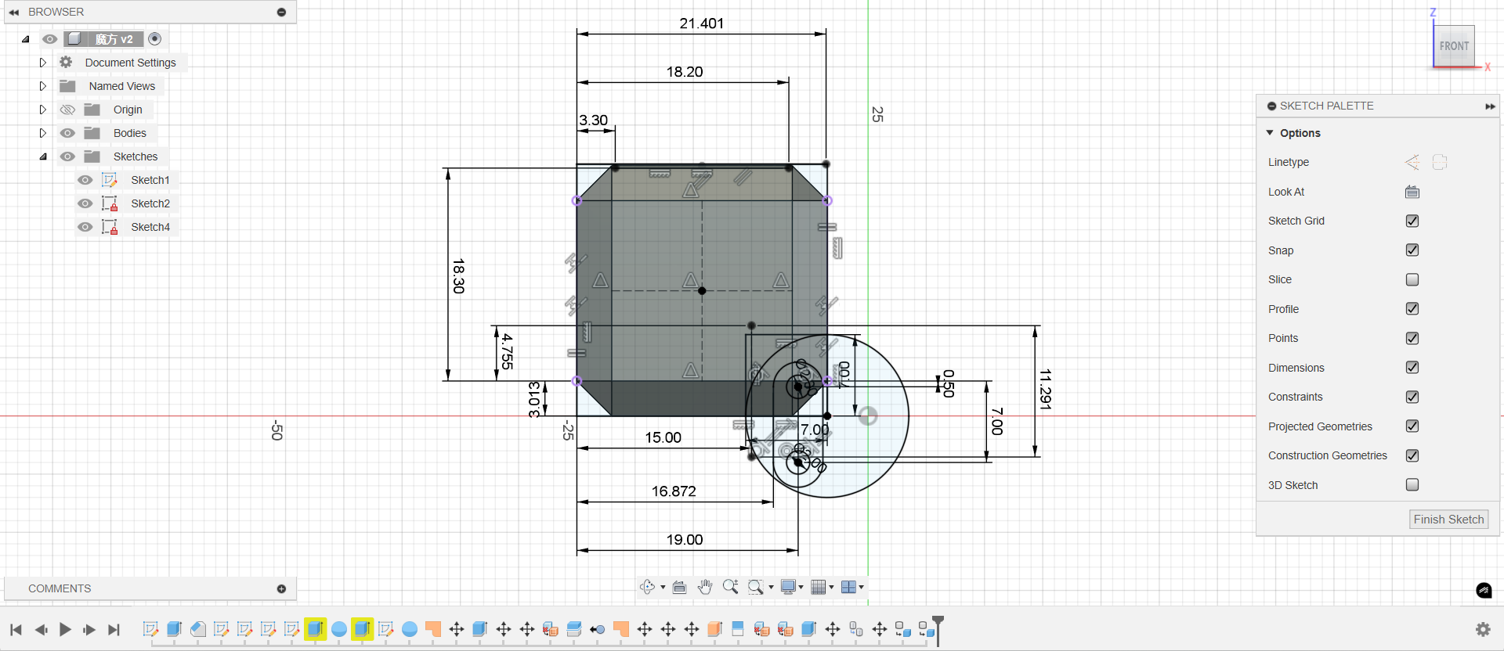This screenshot has height=651, width=1504.
Task: Toggle the Profile checkbox
Action: coord(1412,309)
